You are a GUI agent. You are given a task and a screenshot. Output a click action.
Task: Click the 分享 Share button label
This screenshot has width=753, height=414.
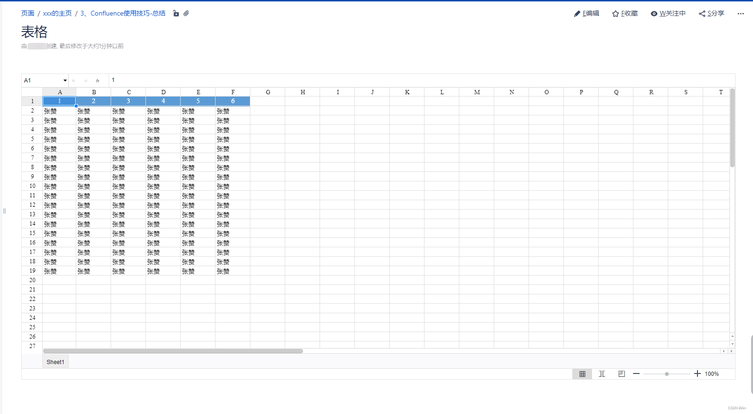(x=716, y=14)
